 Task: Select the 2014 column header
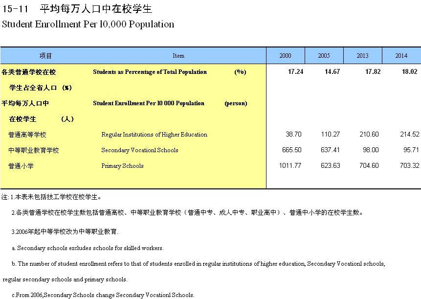click(x=401, y=56)
